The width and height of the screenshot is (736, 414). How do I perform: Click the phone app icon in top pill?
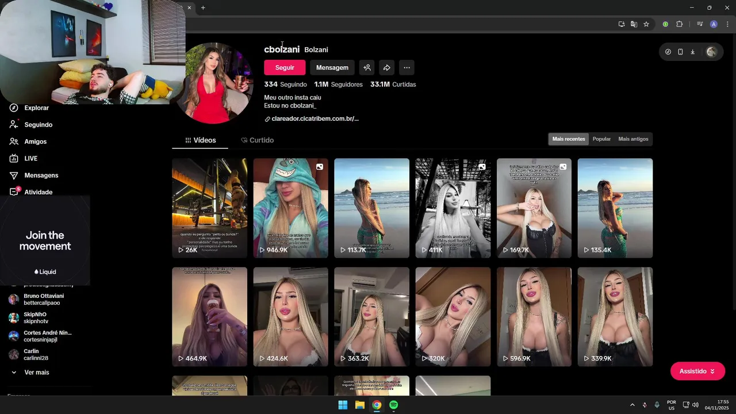coord(680,52)
